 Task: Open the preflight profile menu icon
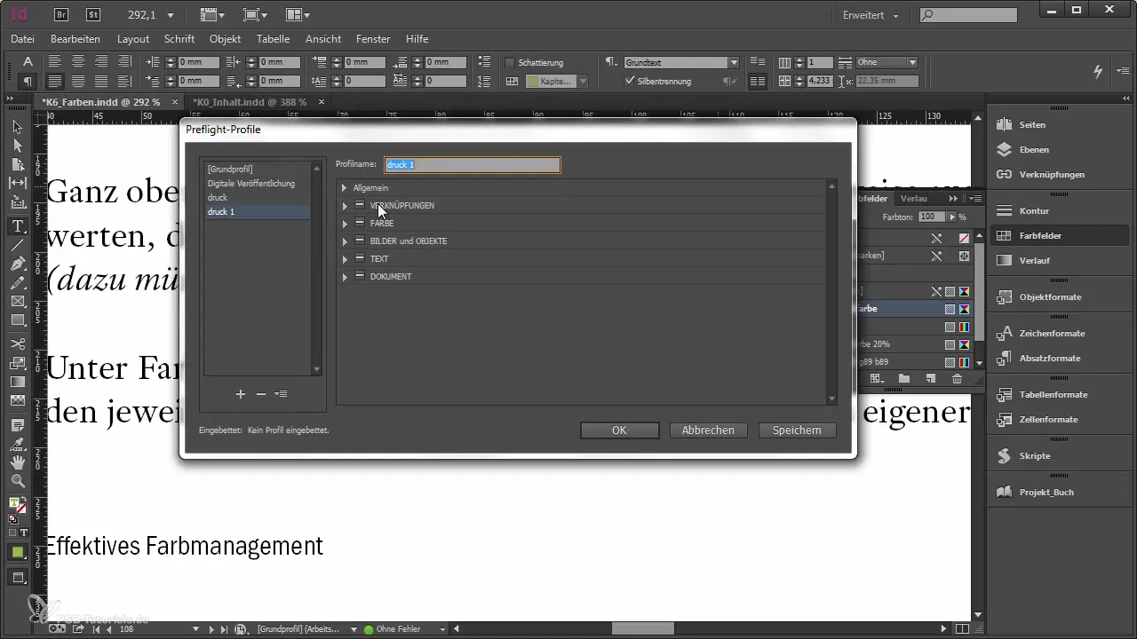click(281, 394)
